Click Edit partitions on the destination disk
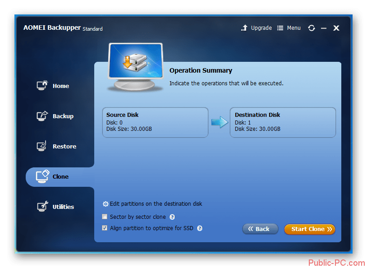 click(x=156, y=204)
